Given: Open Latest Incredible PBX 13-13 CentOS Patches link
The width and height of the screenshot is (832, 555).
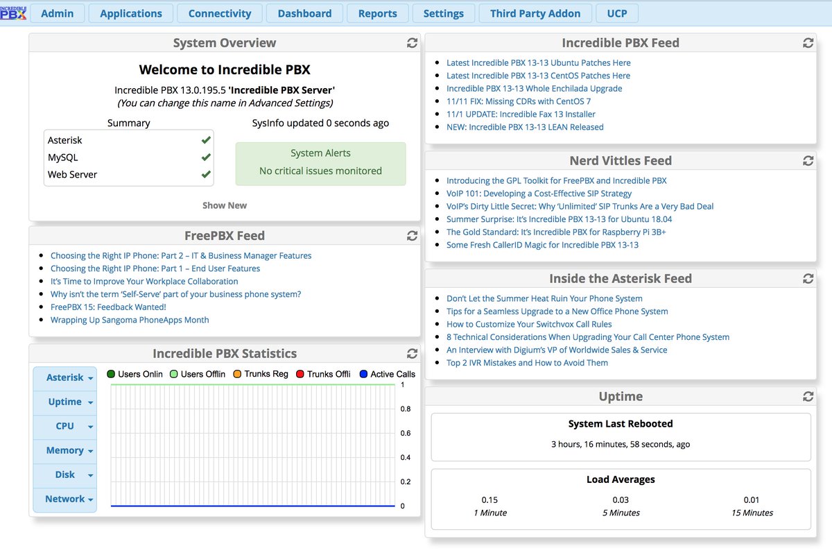Looking at the screenshot, I should (x=539, y=76).
